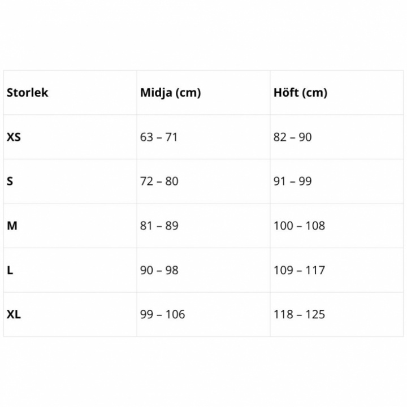Click hip value 109 – 117

pos(299,270)
